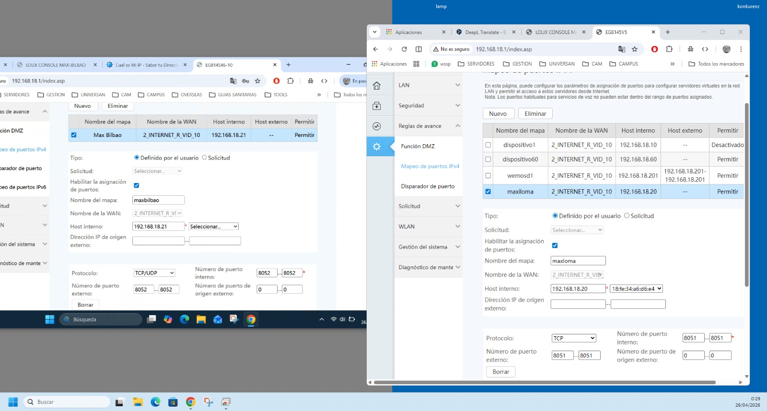The image size is (767, 411).
Task: Click the Eliminar button in EG8145V5 window
Action: point(535,114)
